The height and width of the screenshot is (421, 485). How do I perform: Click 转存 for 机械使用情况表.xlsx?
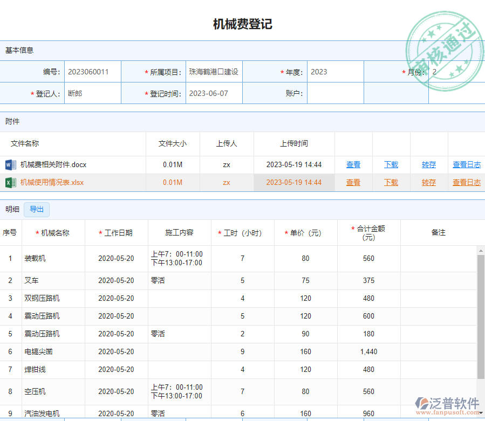coord(428,182)
